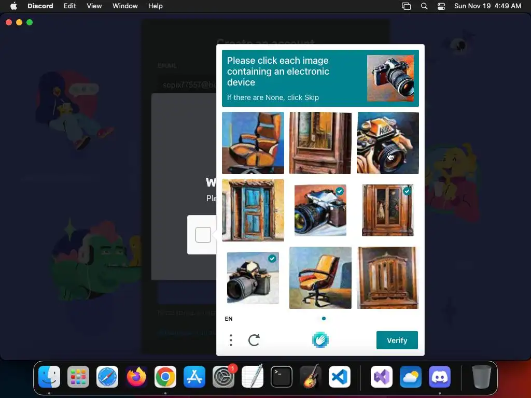Image resolution: width=531 pixels, height=398 pixels.
Task: Click the example camera image in captcha header
Action: (390, 78)
